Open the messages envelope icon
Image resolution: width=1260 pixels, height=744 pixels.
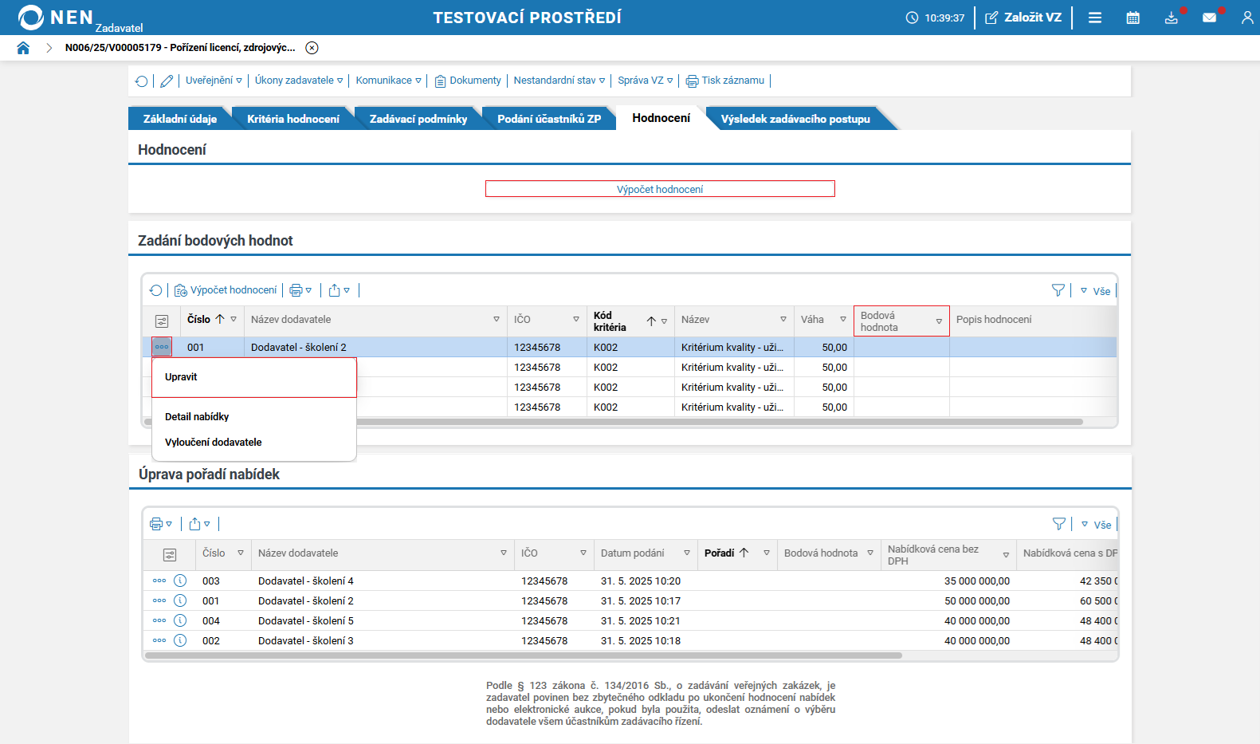1209,18
